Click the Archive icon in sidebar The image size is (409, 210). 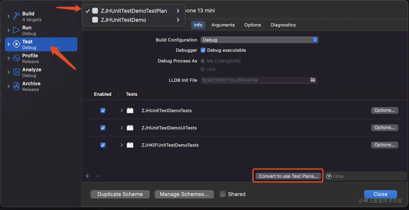point(17,86)
